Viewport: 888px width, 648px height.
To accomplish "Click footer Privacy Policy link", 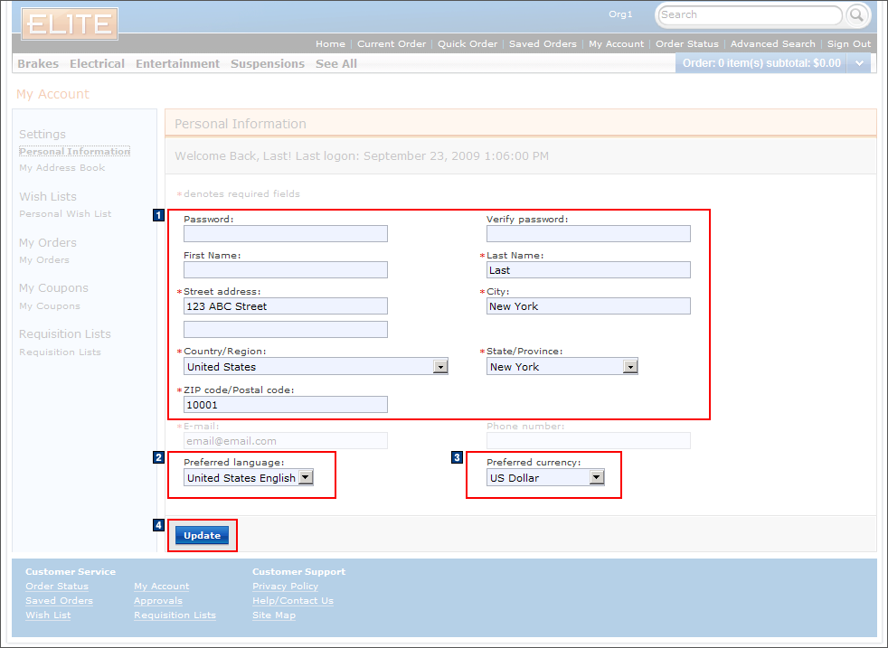I will [286, 587].
